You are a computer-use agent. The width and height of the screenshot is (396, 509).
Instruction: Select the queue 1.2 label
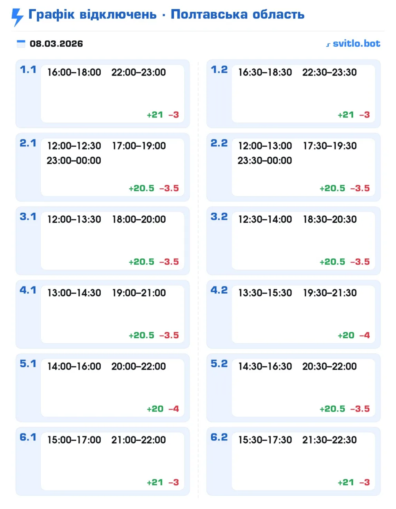219,70
